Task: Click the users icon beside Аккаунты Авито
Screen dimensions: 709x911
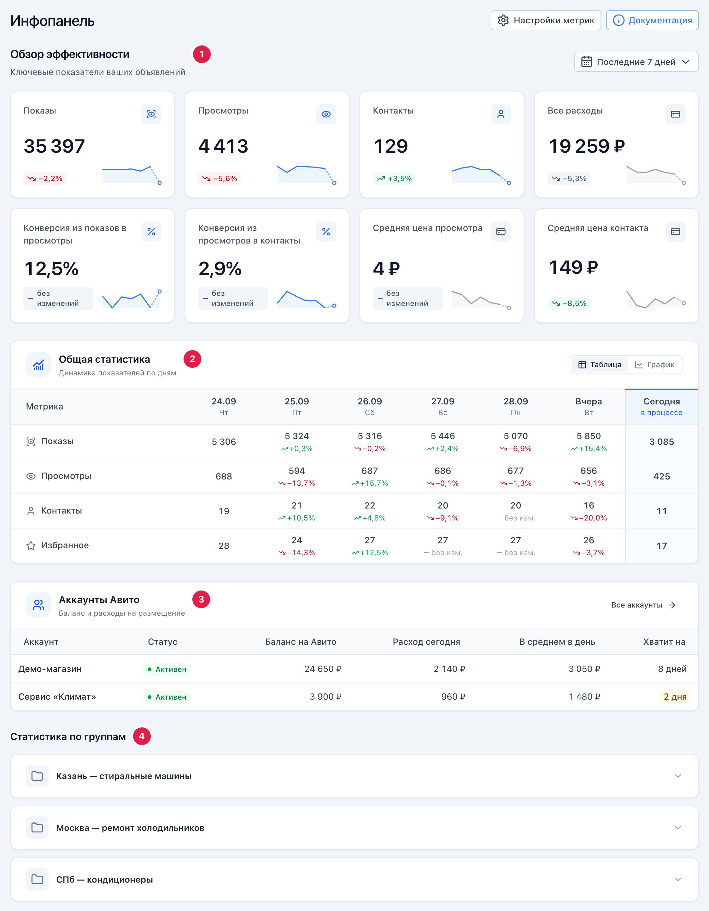Action: coord(38,605)
